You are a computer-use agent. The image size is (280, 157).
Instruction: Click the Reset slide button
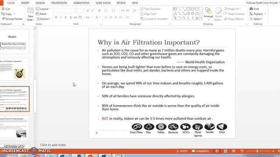[x=41, y=14]
